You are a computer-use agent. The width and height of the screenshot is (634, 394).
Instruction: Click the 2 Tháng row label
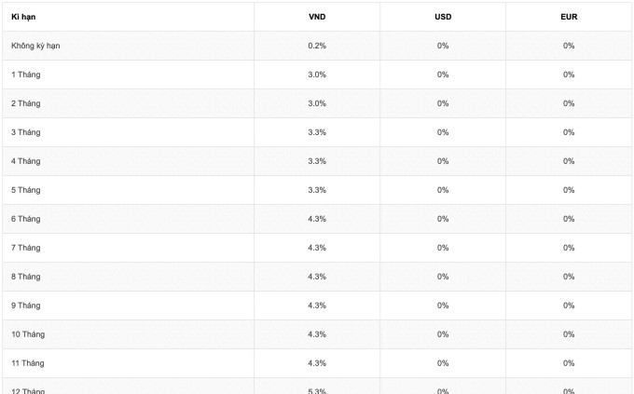click(26, 103)
